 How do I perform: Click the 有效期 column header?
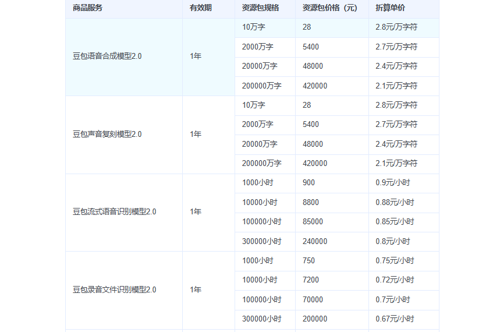coord(208,8)
